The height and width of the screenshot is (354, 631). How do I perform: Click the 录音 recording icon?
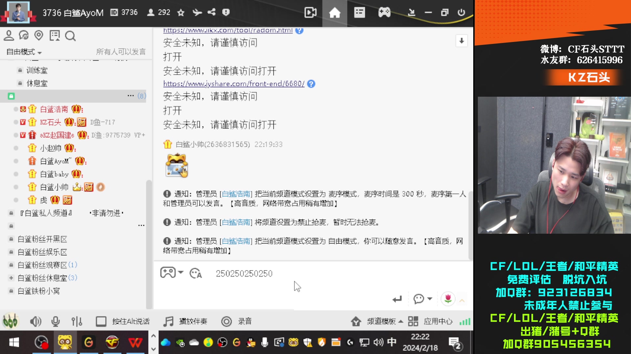[x=227, y=322]
